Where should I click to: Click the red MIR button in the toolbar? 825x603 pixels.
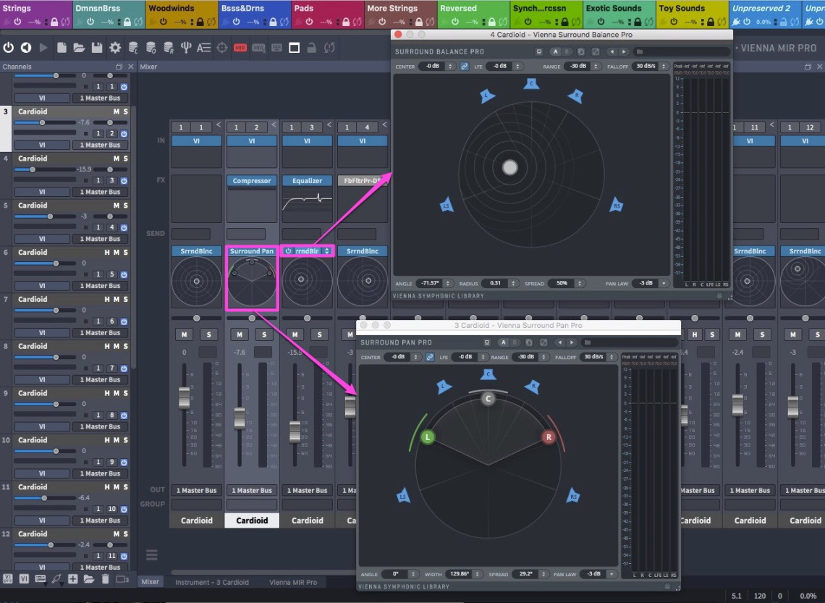click(x=240, y=48)
